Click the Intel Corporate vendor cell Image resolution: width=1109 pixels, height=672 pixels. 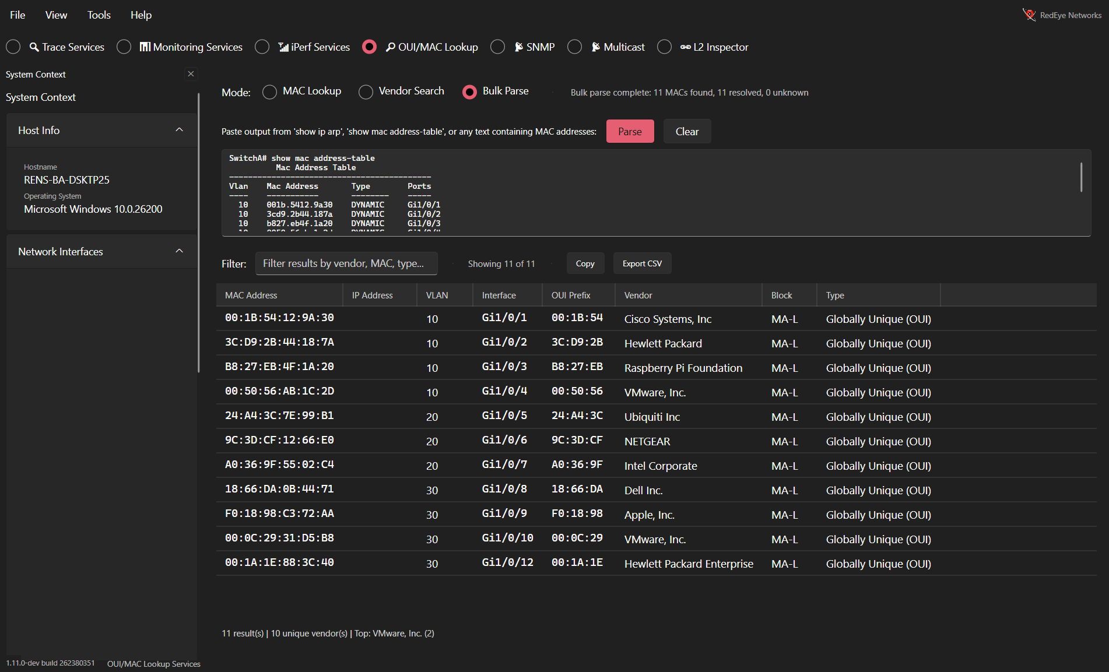click(661, 466)
